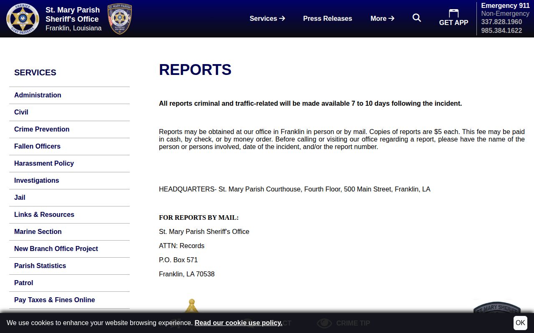Click the SERVICES sidebar heading
The width and height of the screenshot is (534, 333).
(35, 72)
